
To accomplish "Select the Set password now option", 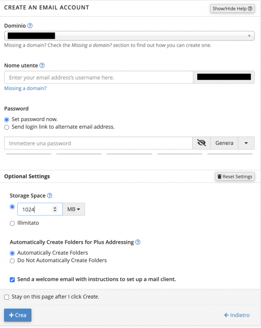I will (7, 120).
